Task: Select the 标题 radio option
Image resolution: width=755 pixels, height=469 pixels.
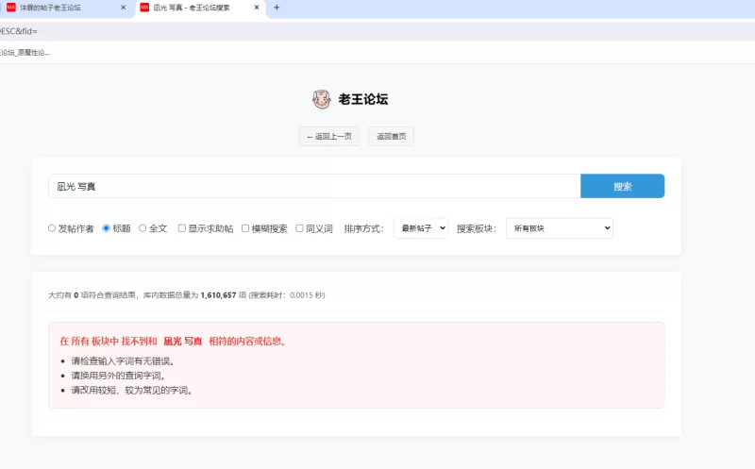Action: click(107, 228)
